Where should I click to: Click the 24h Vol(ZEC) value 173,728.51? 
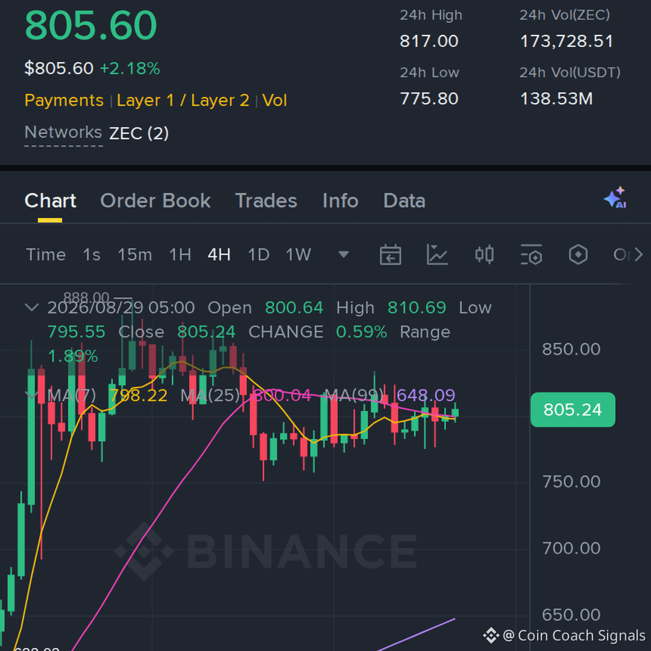(567, 41)
